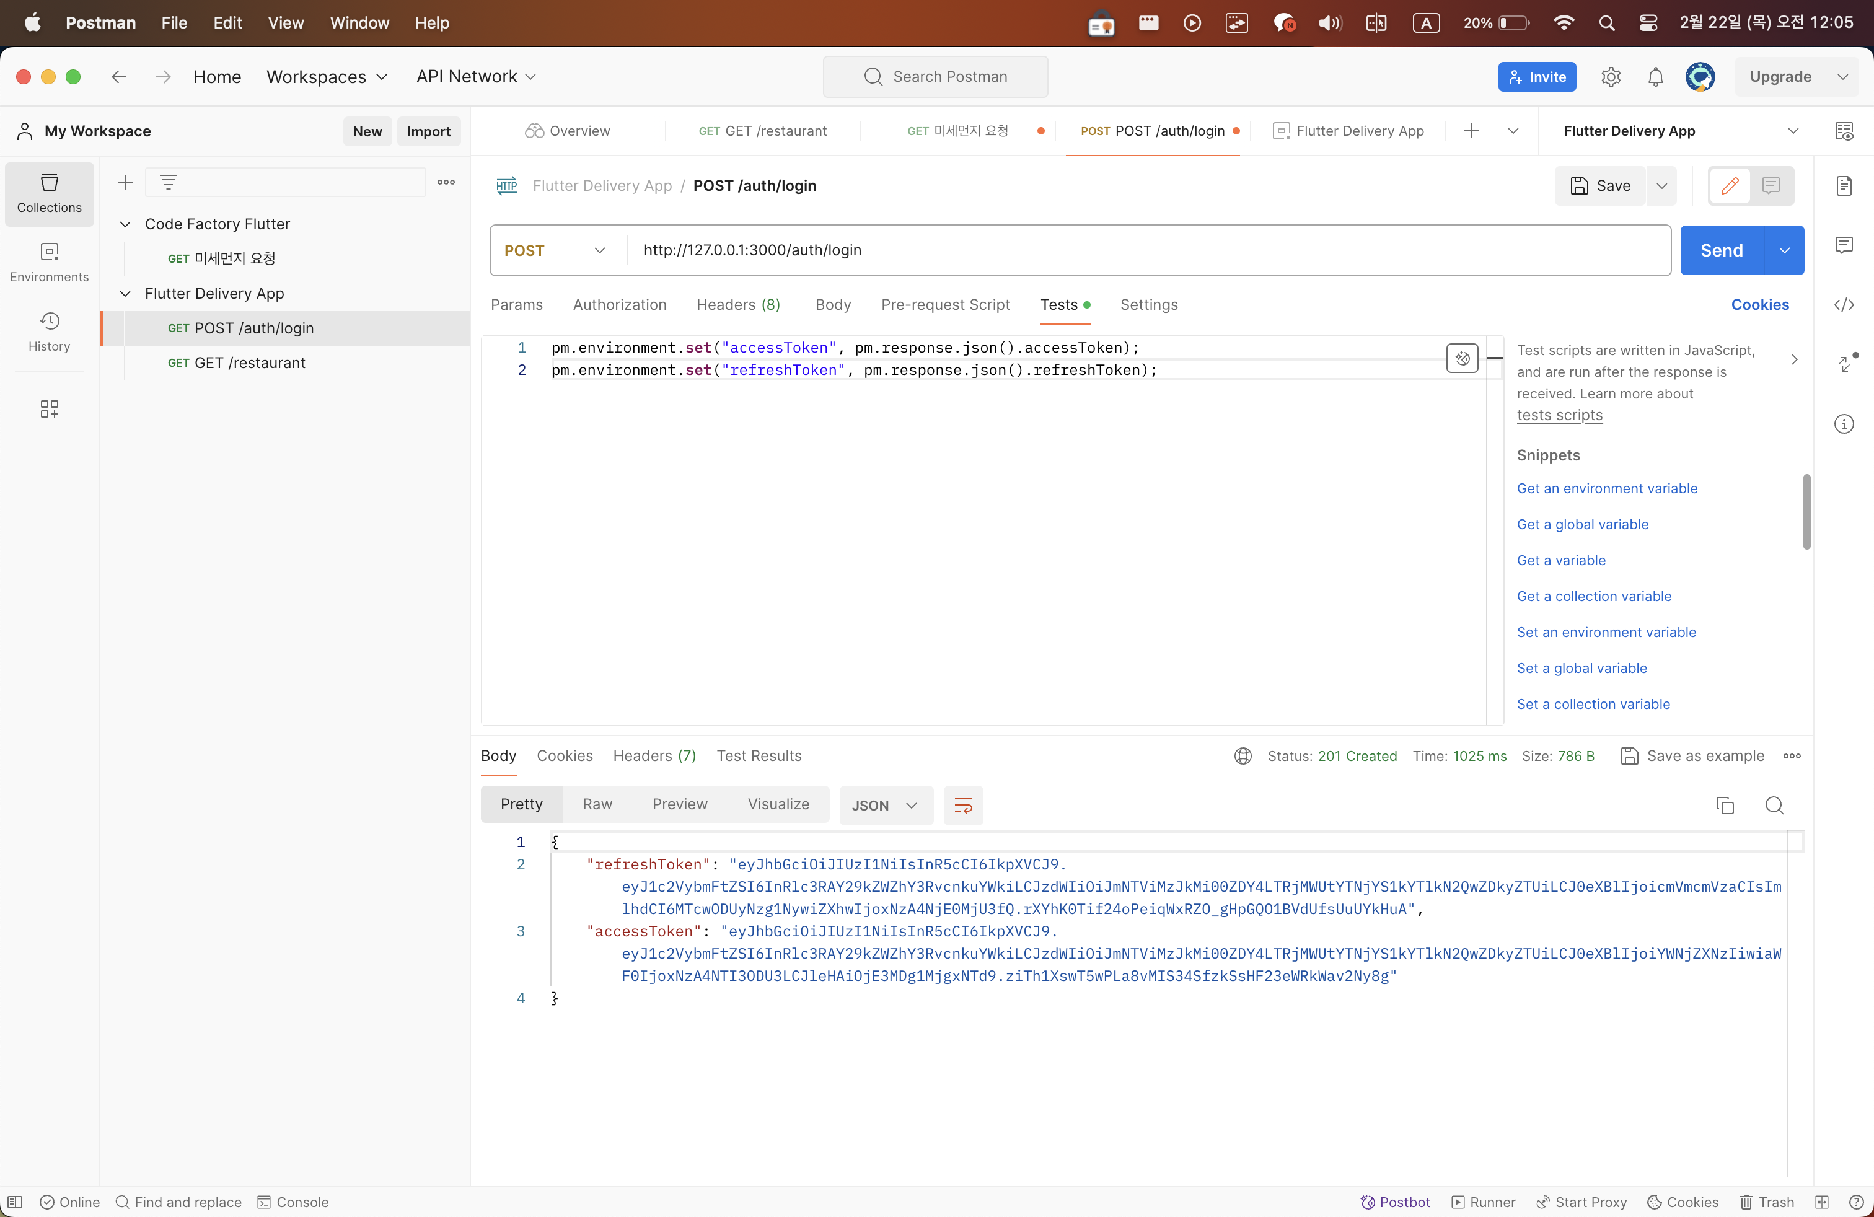The height and width of the screenshot is (1217, 1874).
Task: Click the Send button
Action: click(x=1722, y=250)
